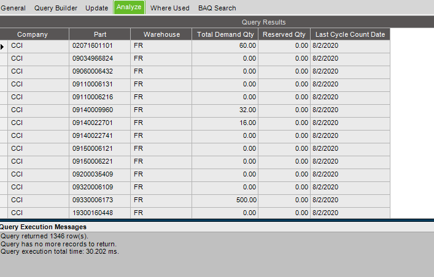Image resolution: width=434 pixels, height=277 pixels.
Task: Select row header for part 09200035409
Action: tap(4, 174)
